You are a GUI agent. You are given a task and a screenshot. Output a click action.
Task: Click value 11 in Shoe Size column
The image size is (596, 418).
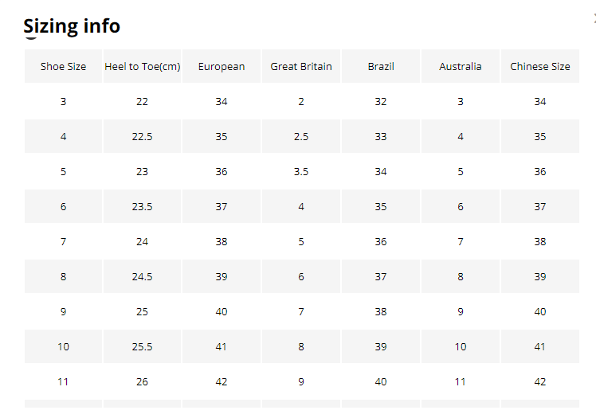pos(63,382)
